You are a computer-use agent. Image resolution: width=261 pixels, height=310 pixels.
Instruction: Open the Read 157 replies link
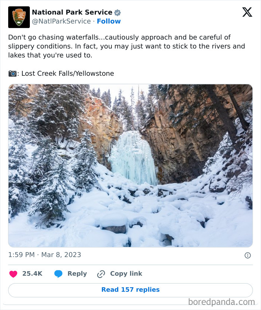coord(130,290)
